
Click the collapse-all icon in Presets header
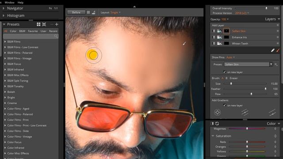point(44,24)
